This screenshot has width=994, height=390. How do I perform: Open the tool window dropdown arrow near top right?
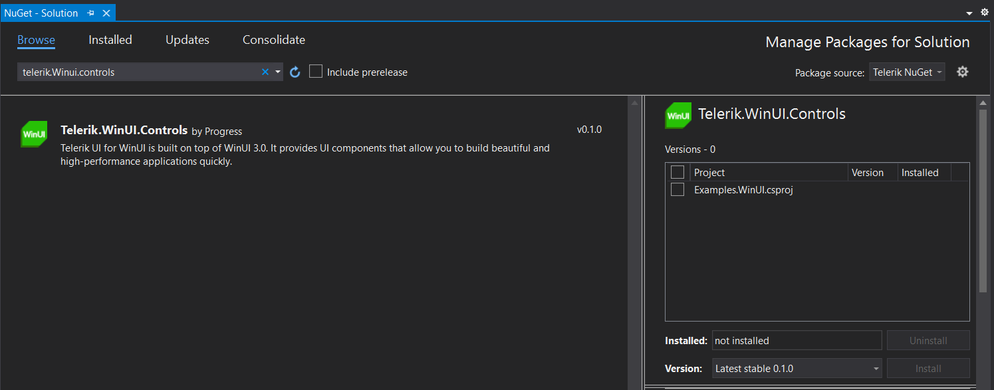pos(971,11)
